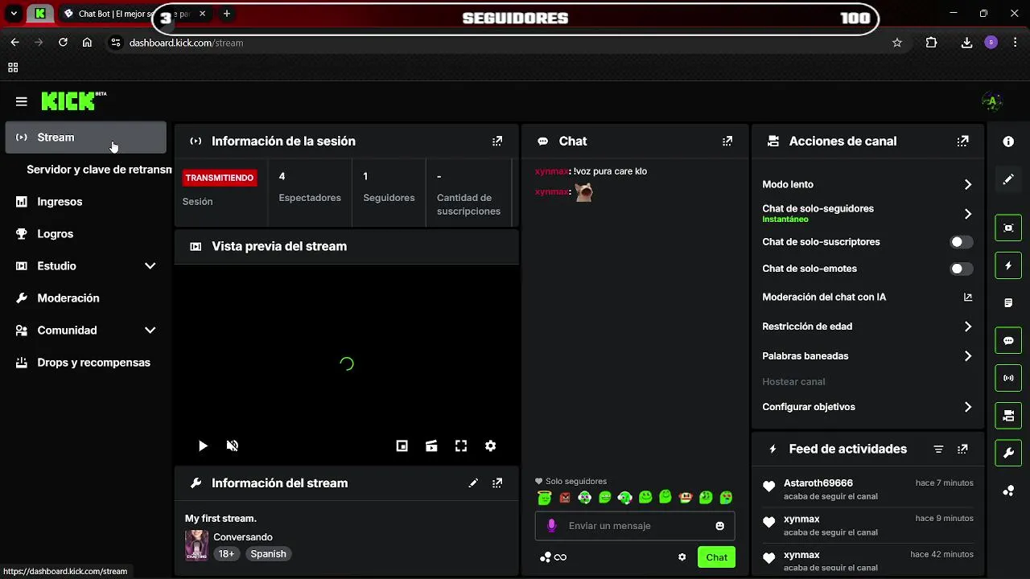Edit stream info with the pencil icon
The height and width of the screenshot is (579, 1030).
(473, 483)
